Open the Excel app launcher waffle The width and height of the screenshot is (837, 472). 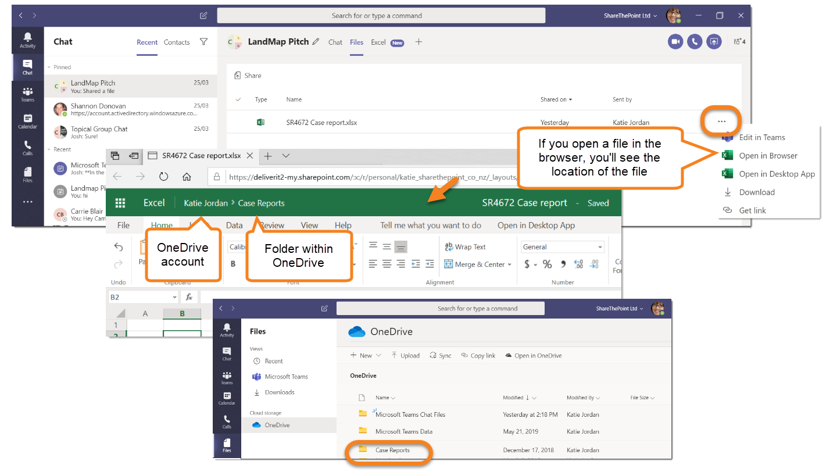[x=120, y=203]
